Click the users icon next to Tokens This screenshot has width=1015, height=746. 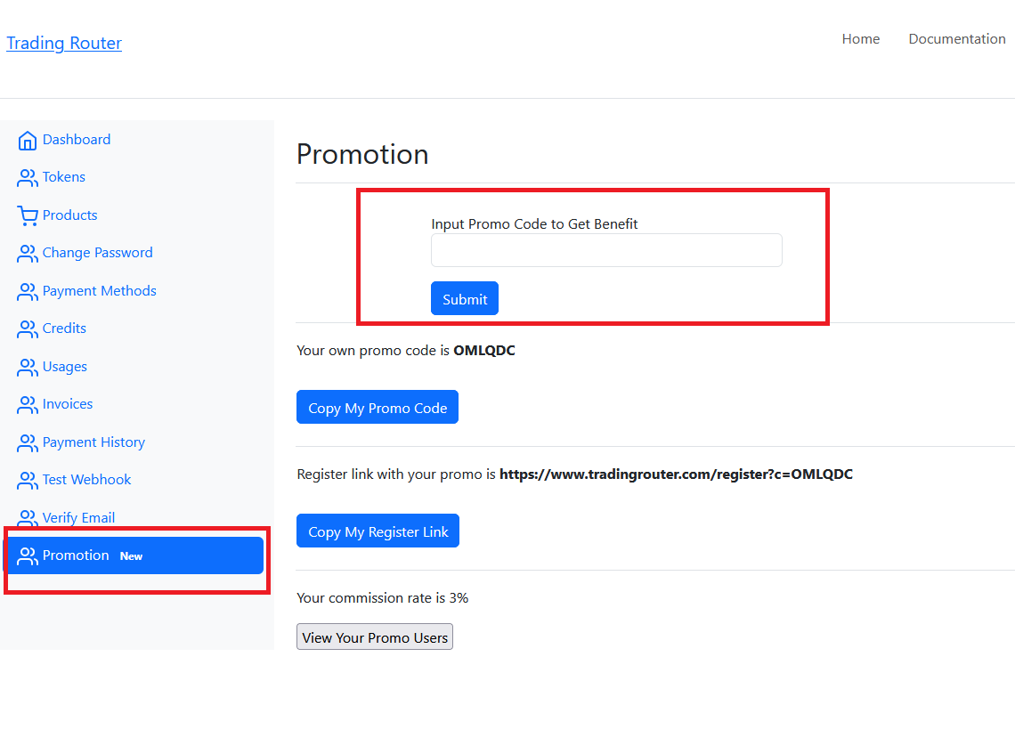coord(28,178)
